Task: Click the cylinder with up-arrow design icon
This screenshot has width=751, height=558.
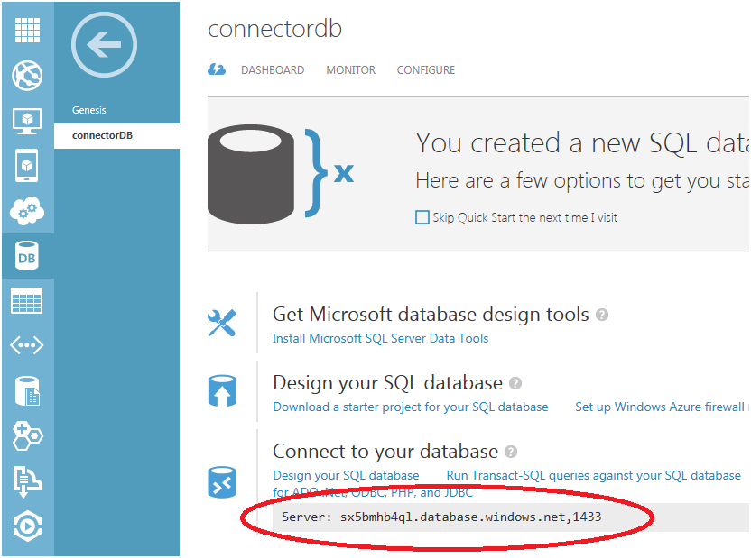Action: [222, 391]
